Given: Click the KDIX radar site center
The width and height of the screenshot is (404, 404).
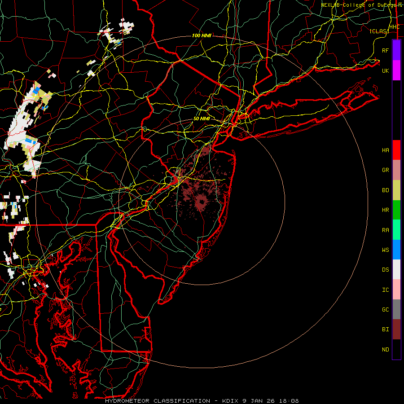Looking at the screenshot, I should point(202,202).
